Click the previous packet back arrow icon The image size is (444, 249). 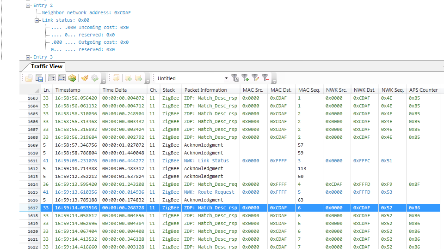pyautogui.click(x=128, y=78)
